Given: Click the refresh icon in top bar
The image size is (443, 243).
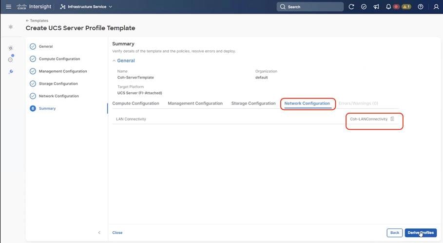Looking at the screenshot, I should (x=351, y=7).
